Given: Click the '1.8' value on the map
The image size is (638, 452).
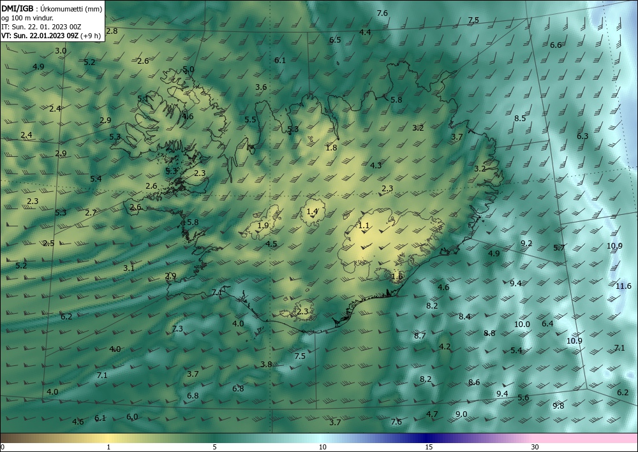Looking at the screenshot, I should (x=332, y=147).
